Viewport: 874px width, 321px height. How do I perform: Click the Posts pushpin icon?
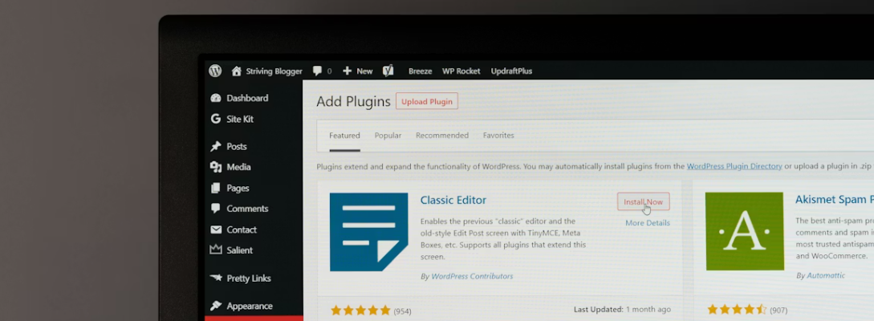point(216,147)
